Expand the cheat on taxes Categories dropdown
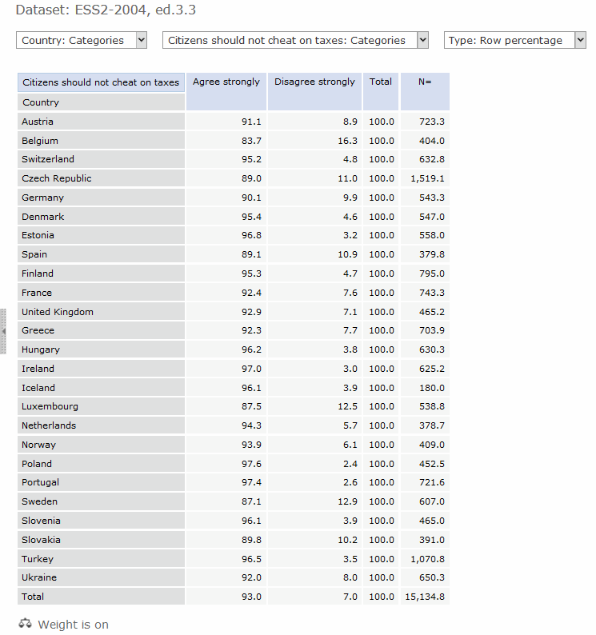Viewport: 596px width, 635px height. (x=295, y=40)
